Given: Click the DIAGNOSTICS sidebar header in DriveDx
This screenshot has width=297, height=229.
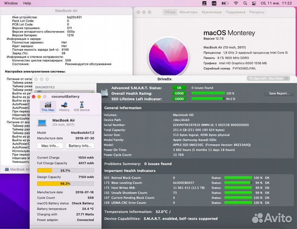Looking at the screenshot, I should point(45,87).
